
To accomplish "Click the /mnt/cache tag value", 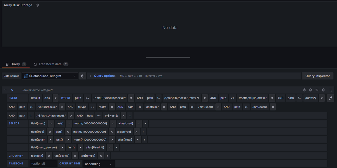I will pos(260,107).
